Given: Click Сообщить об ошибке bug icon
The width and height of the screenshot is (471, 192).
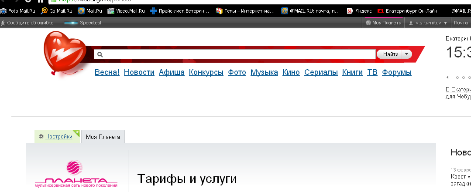Looking at the screenshot, I should pyautogui.click(x=3, y=23).
